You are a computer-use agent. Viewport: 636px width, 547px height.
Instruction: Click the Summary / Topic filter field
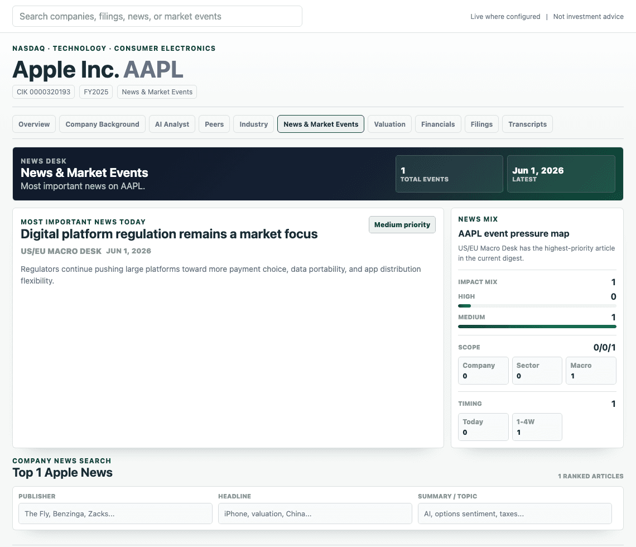coord(515,514)
